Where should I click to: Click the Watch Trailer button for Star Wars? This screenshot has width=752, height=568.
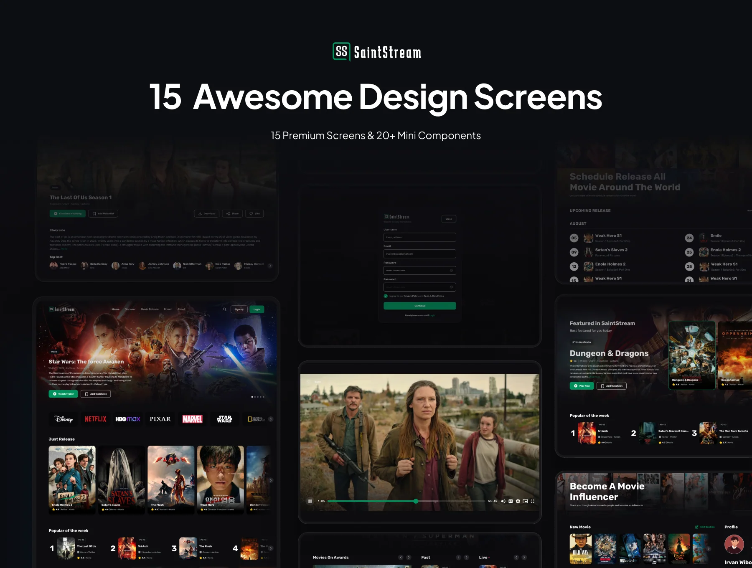click(x=63, y=394)
